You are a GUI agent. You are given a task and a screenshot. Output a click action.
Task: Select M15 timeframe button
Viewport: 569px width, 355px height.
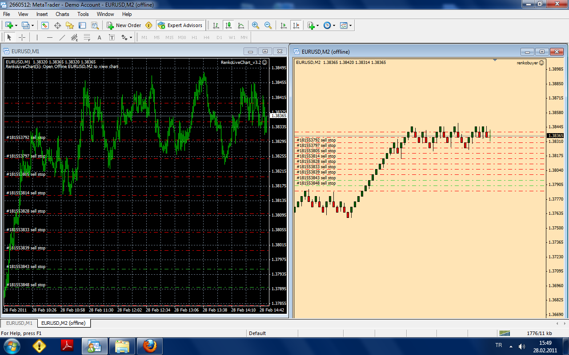tap(169, 38)
